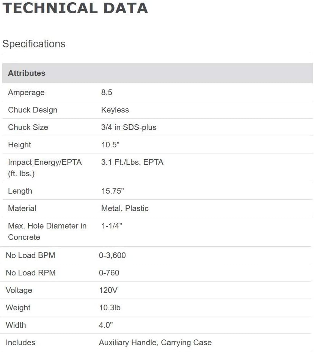Click the Width attribute label

pos(16,325)
